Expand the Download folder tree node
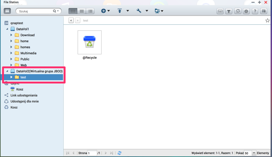This screenshot has height=157, width=272. pos(11,35)
